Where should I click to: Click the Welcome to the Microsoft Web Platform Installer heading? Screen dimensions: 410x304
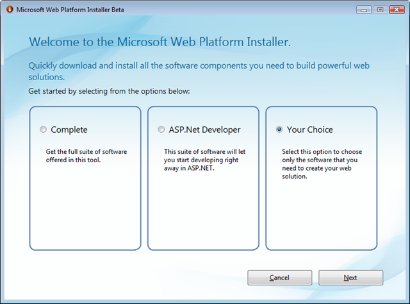click(x=160, y=42)
